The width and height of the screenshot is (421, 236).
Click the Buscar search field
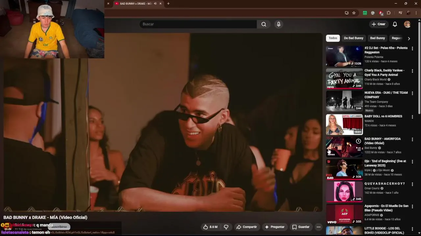click(x=198, y=24)
